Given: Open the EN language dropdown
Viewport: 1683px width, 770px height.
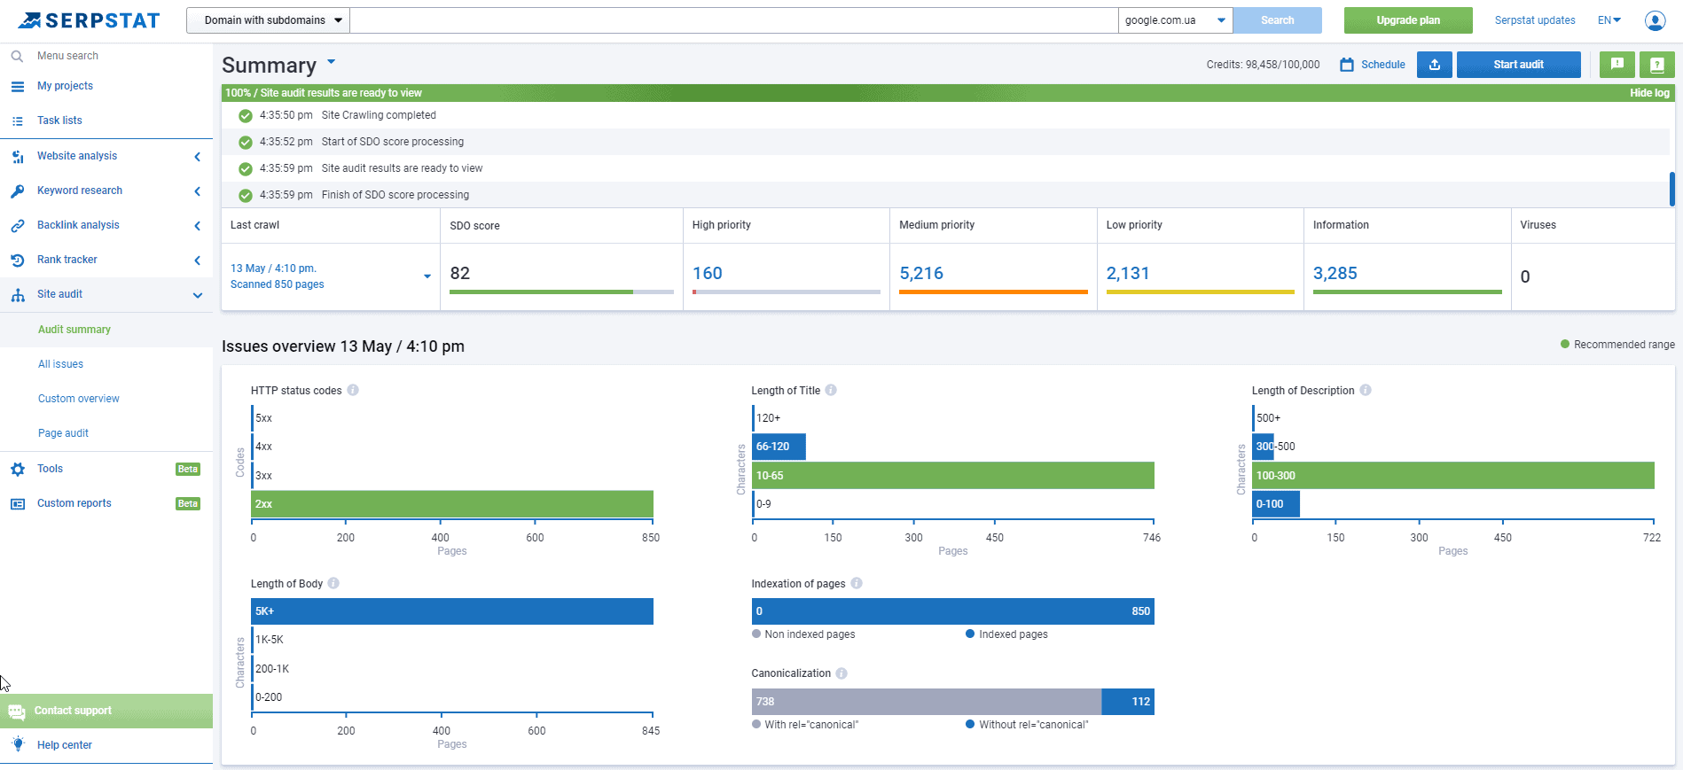Looking at the screenshot, I should click(x=1609, y=20).
